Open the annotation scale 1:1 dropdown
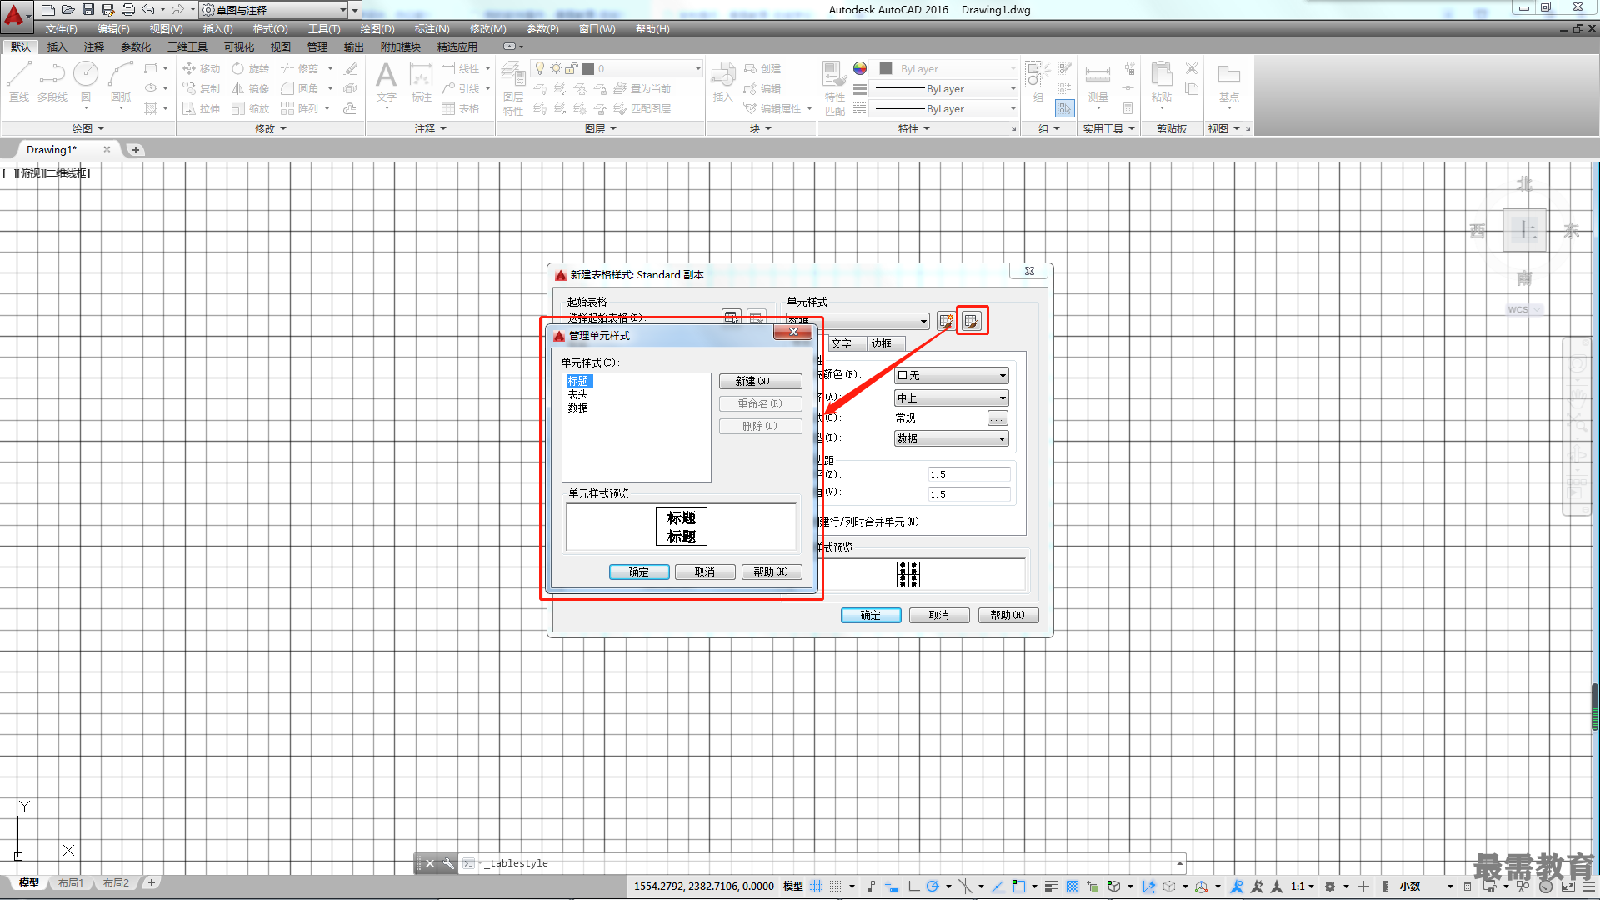 pos(1302,887)
